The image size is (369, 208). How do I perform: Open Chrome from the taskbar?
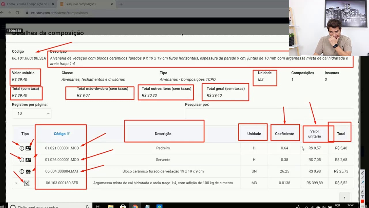pos(135,206)
